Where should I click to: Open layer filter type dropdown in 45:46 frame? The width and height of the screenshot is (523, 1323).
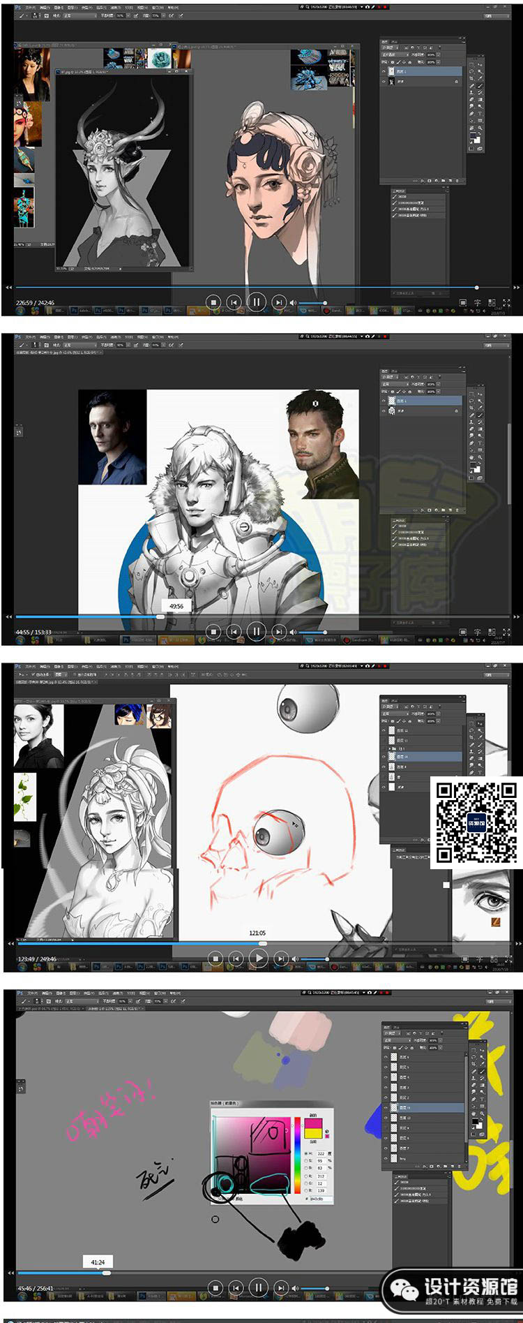pyautogui.click(x=392, y=1033)
